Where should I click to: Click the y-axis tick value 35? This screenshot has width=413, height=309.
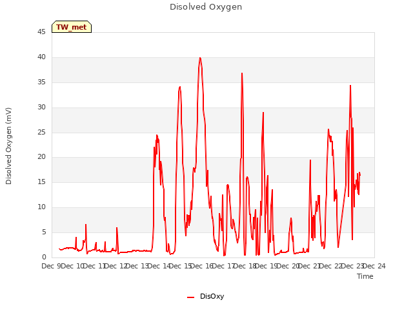pos(41,82)
